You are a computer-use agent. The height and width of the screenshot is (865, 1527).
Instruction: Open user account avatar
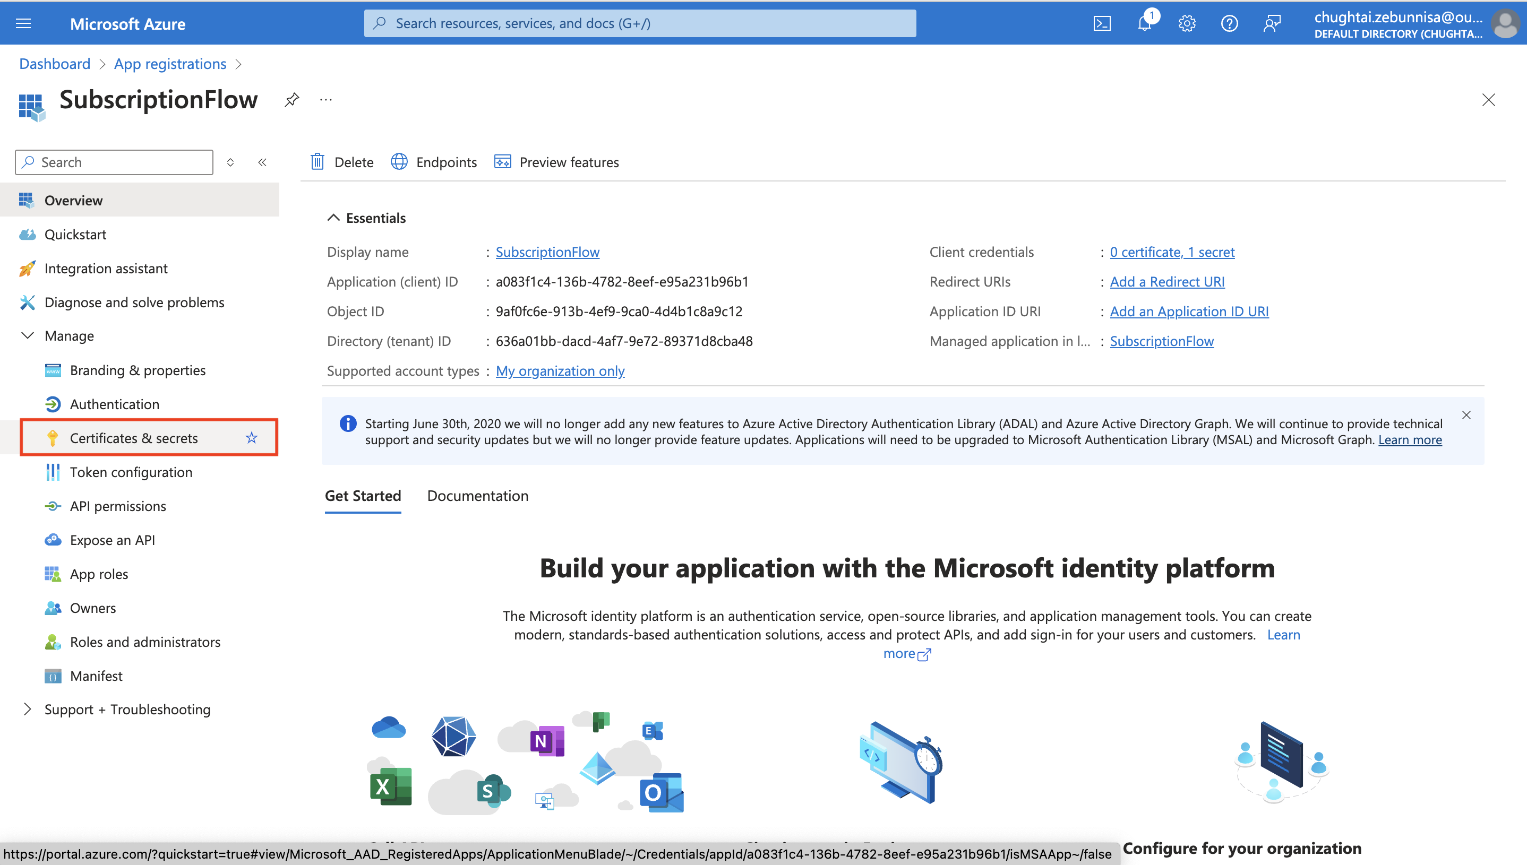[x=1506, y=24]
